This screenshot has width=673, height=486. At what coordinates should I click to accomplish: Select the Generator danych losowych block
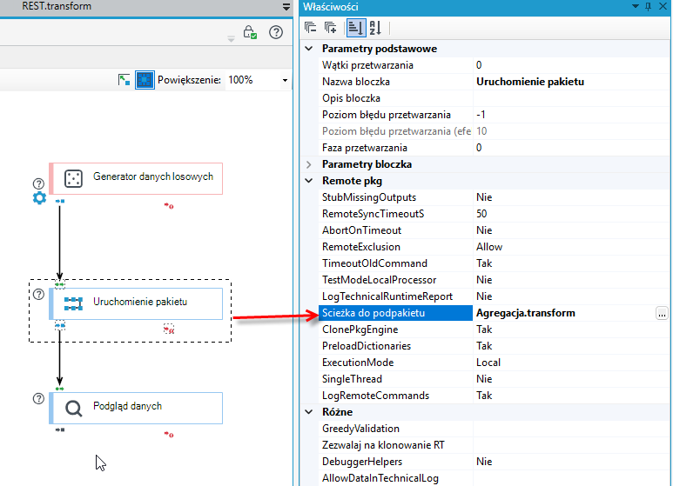(x=136, y=178)
